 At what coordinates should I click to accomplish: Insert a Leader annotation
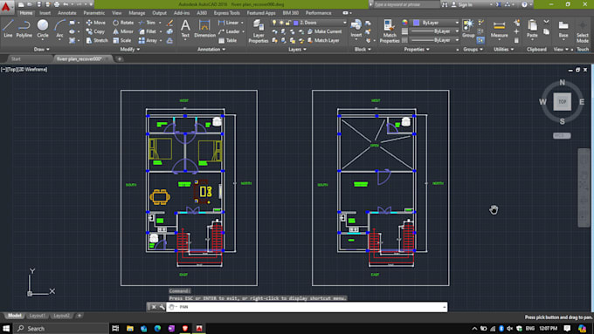point(229,31)
